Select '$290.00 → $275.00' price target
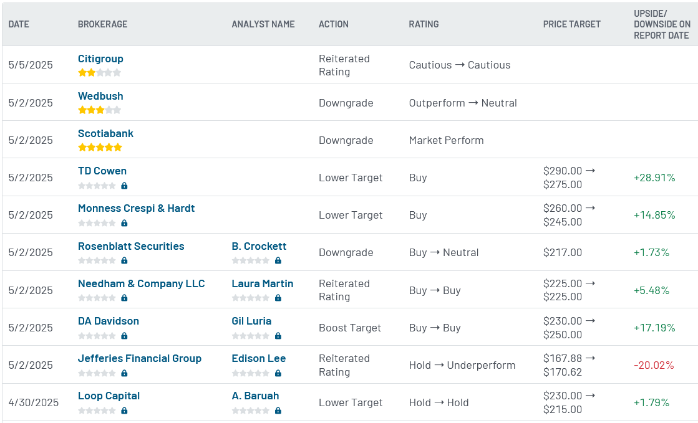 [569, 178]
